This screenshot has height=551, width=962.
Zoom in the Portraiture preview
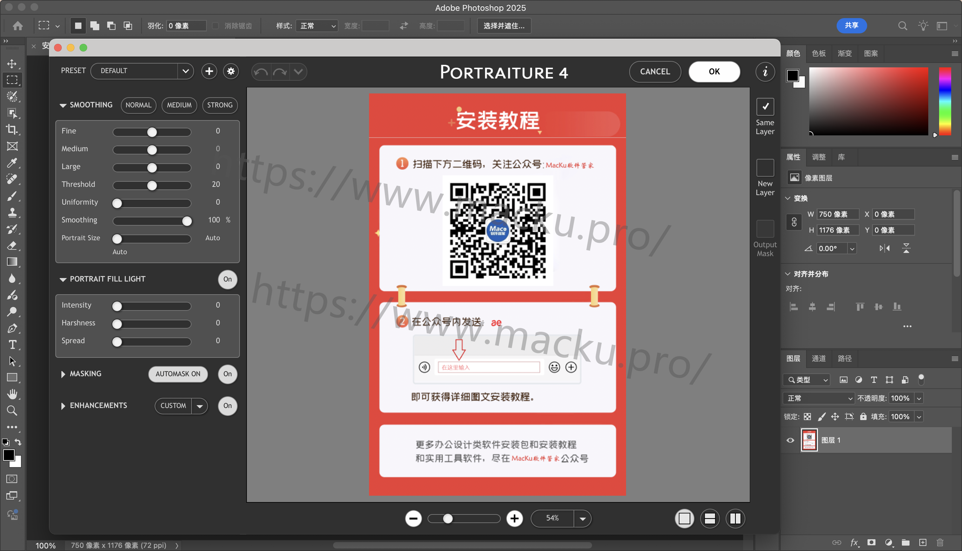coord(515,519)
